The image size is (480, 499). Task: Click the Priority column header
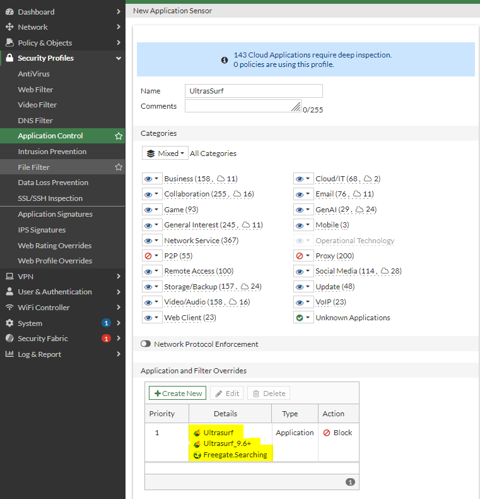(167, 413)
